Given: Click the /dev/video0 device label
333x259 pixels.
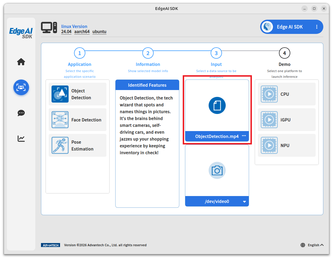Looking at the screenshot, I should click(x=217, y=201).
